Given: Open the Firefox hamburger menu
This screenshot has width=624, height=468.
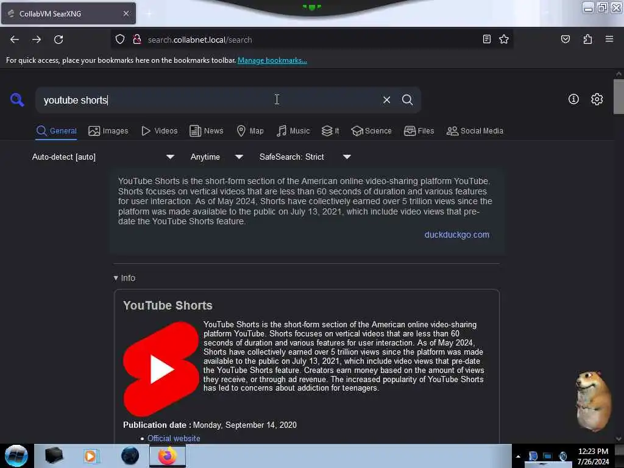Looking at the screenshot, I should coord(609,39).
